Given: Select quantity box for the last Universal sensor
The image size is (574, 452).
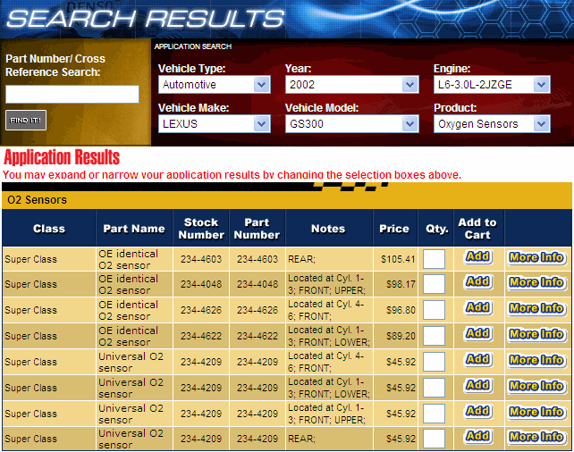Looking at the screenshot, I should 434,439.
